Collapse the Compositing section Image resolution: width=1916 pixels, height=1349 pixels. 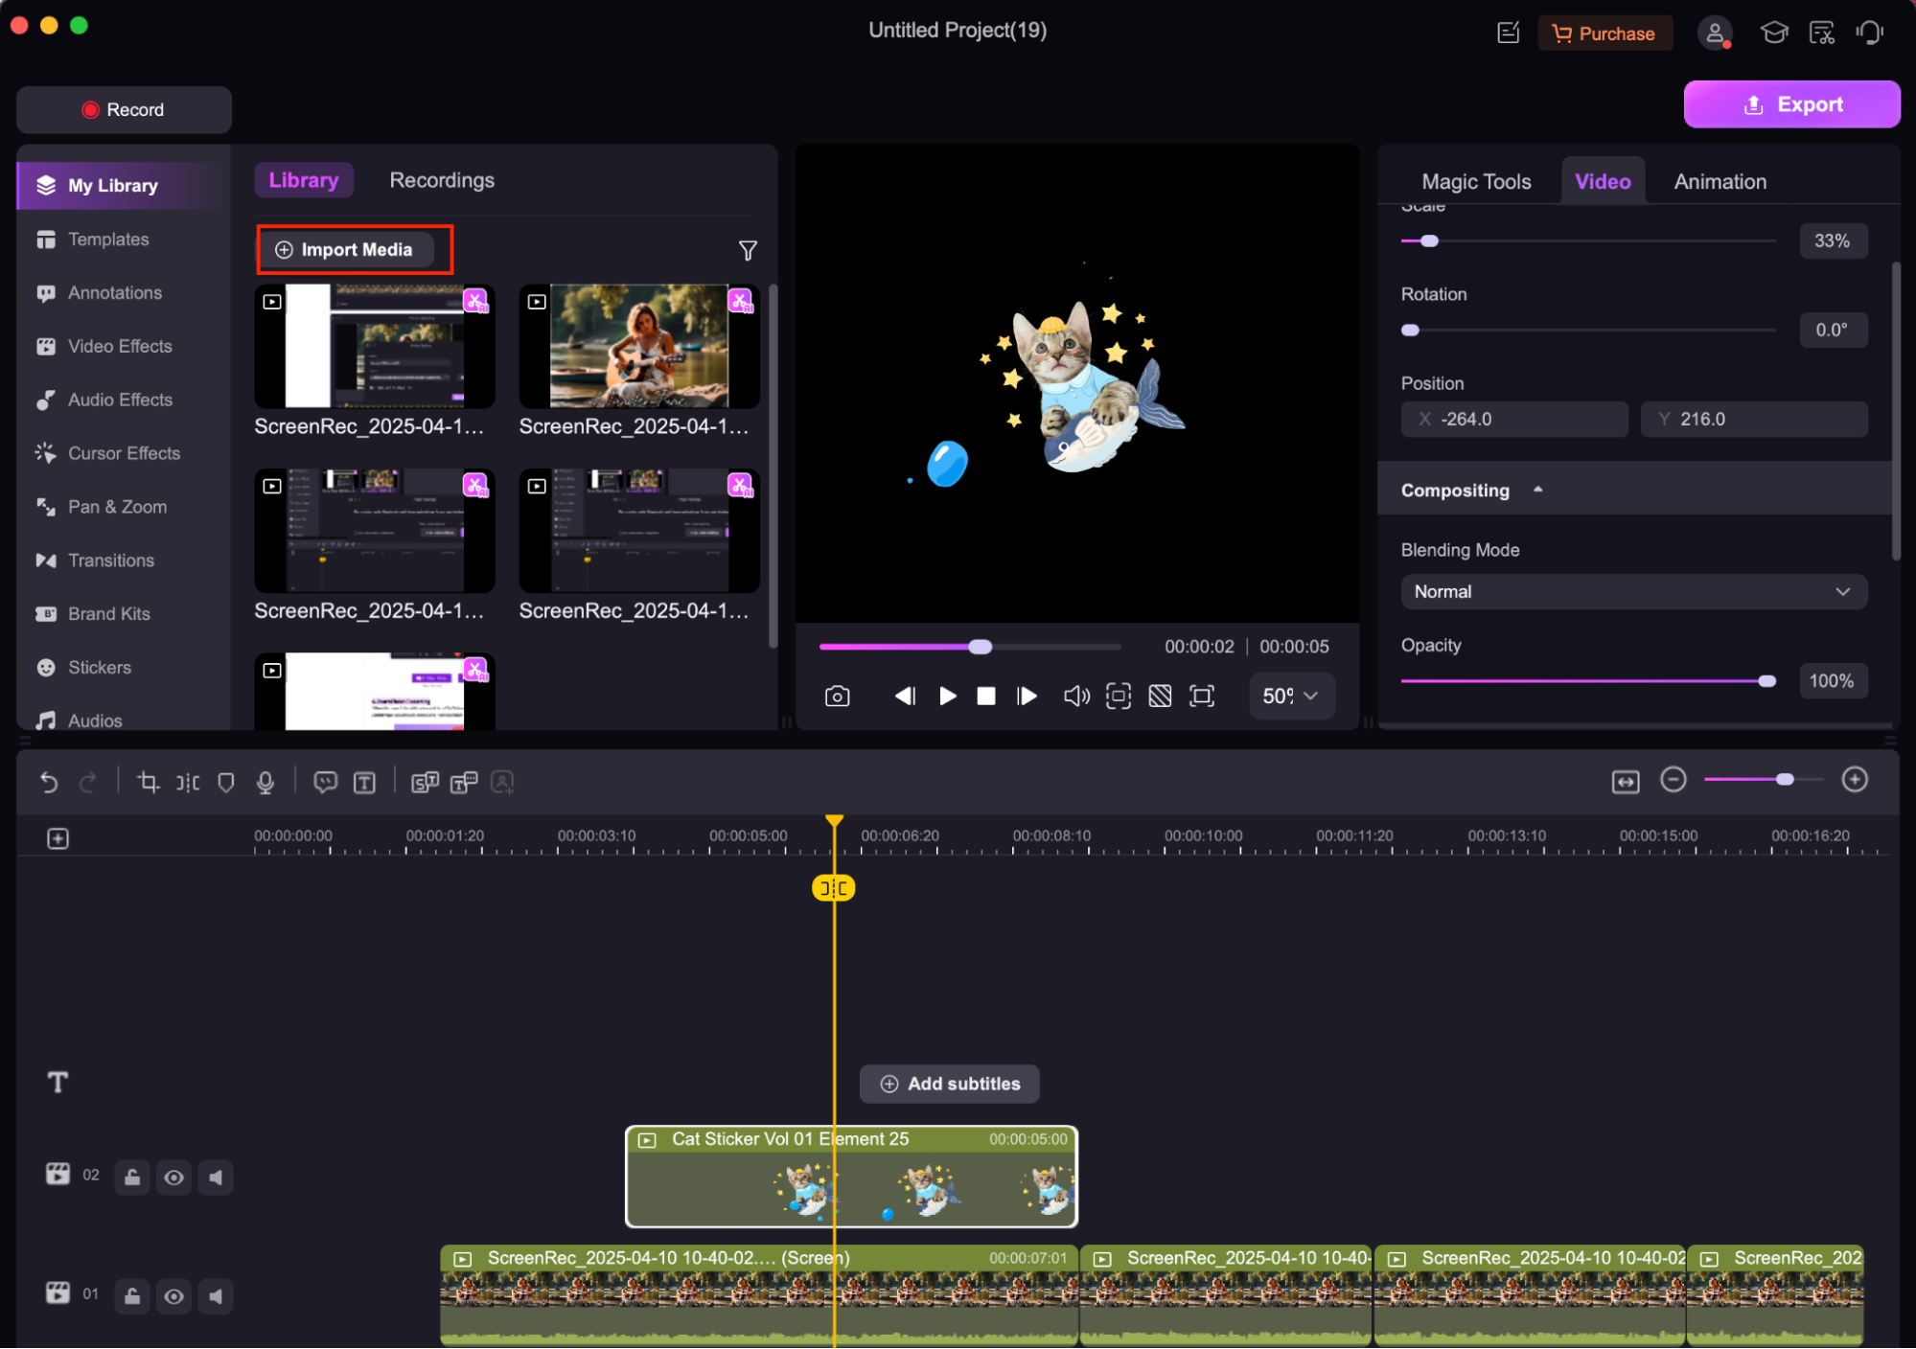click(1537, 490)
